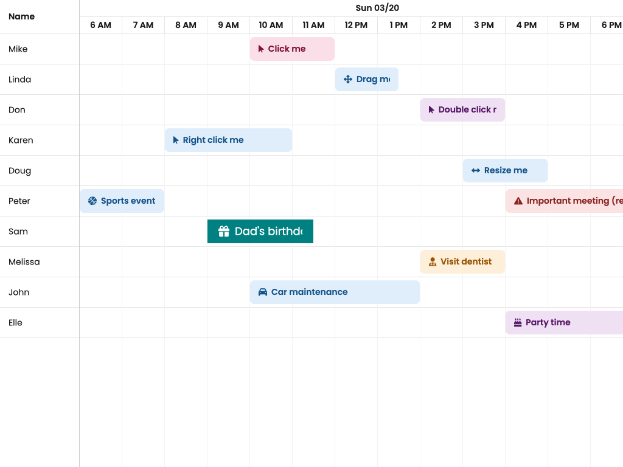Click the Sun 03/20 date header
This screenshot has width=623, height=467.
[377, 8]
